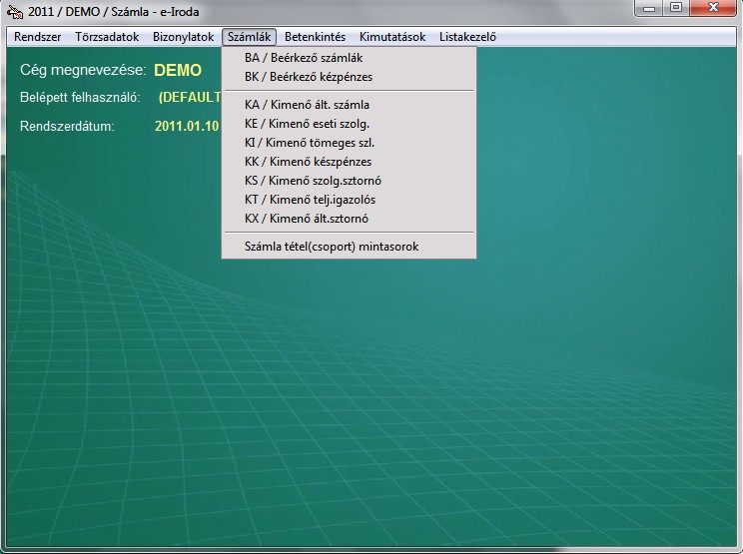Open the Rendszer menu
Screen dimensions: 743x554
pos(37,37)
